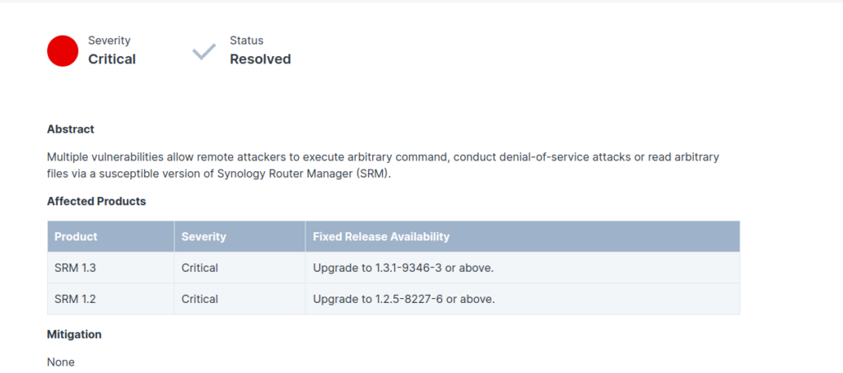843x373 pixels.
Task: Click the Resolved status checkmark icon
Action: click(x=204, y=52)
